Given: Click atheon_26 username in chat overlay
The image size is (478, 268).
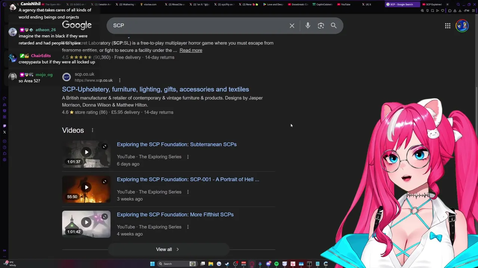Looking at the screenshot, I should point(46,30).
